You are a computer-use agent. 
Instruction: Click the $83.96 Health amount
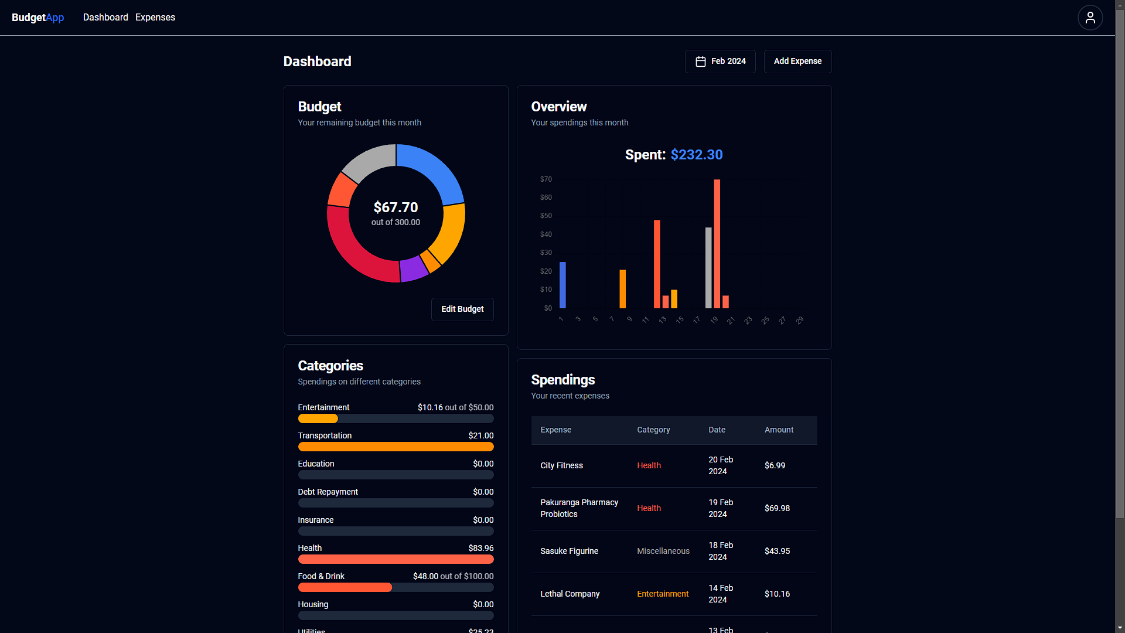480,548
